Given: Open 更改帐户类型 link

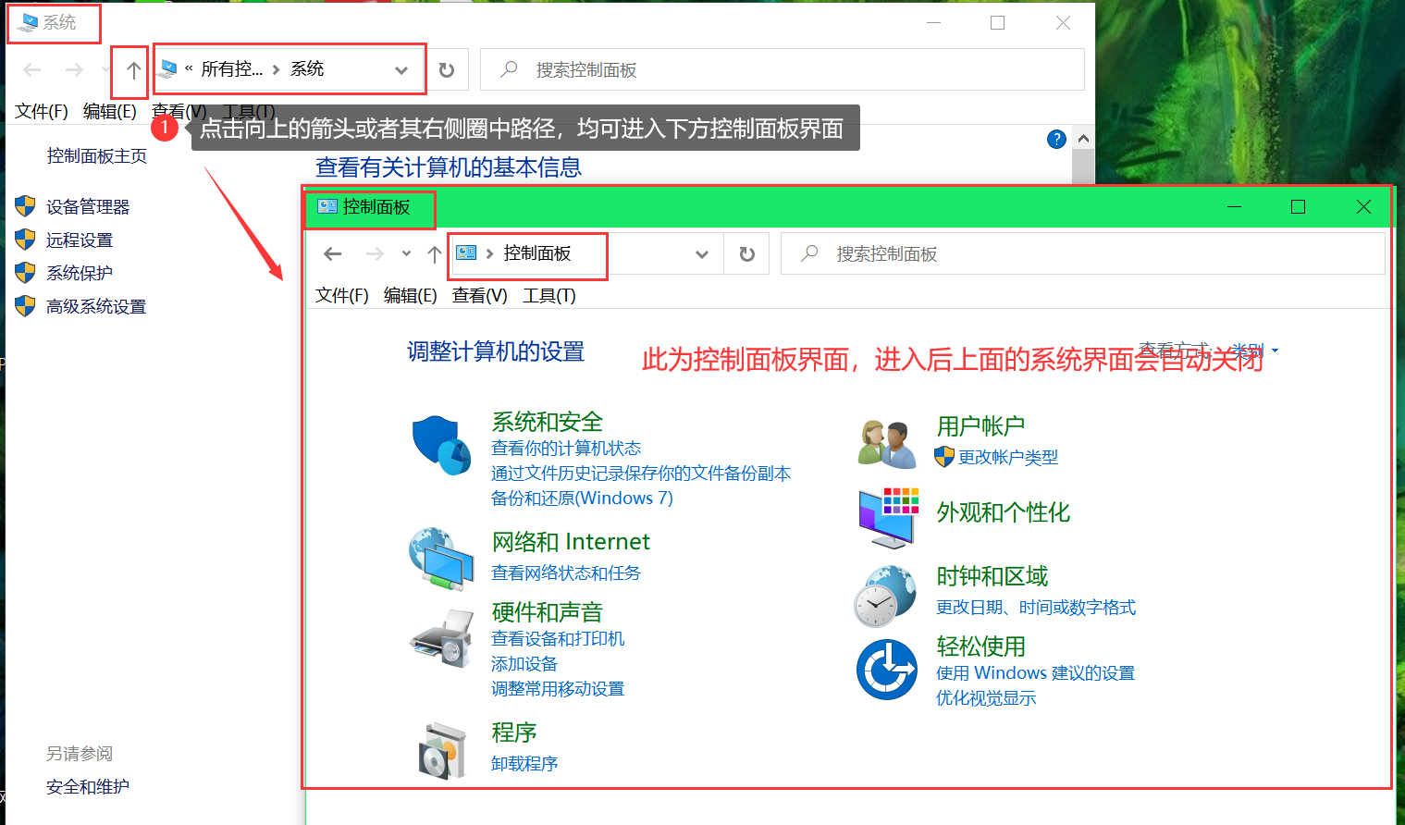Looking at the screenshot, I should click(1008, 457).
